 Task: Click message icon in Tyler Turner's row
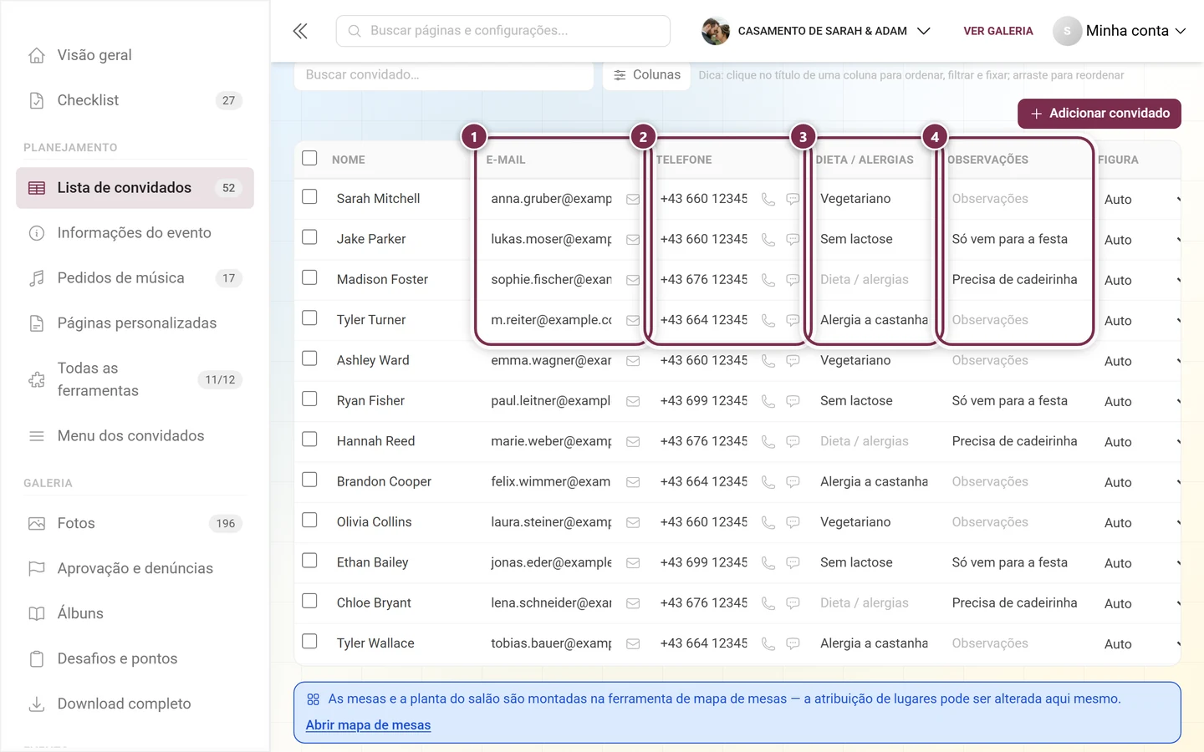[x=793, y=320]
